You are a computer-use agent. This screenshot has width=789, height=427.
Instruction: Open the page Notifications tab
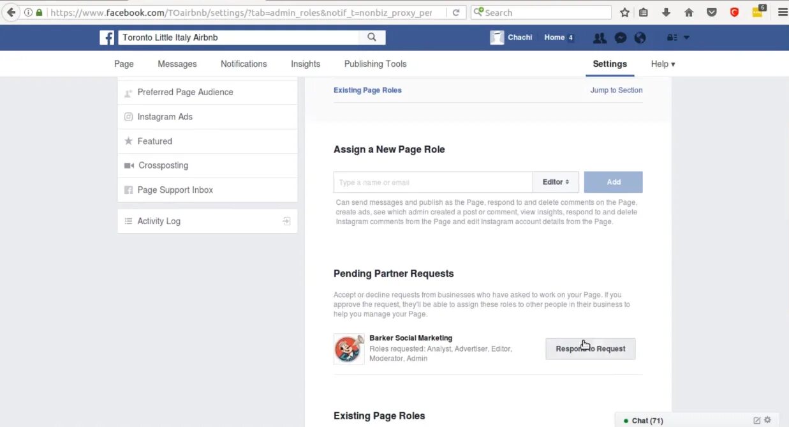pos(244,64)
